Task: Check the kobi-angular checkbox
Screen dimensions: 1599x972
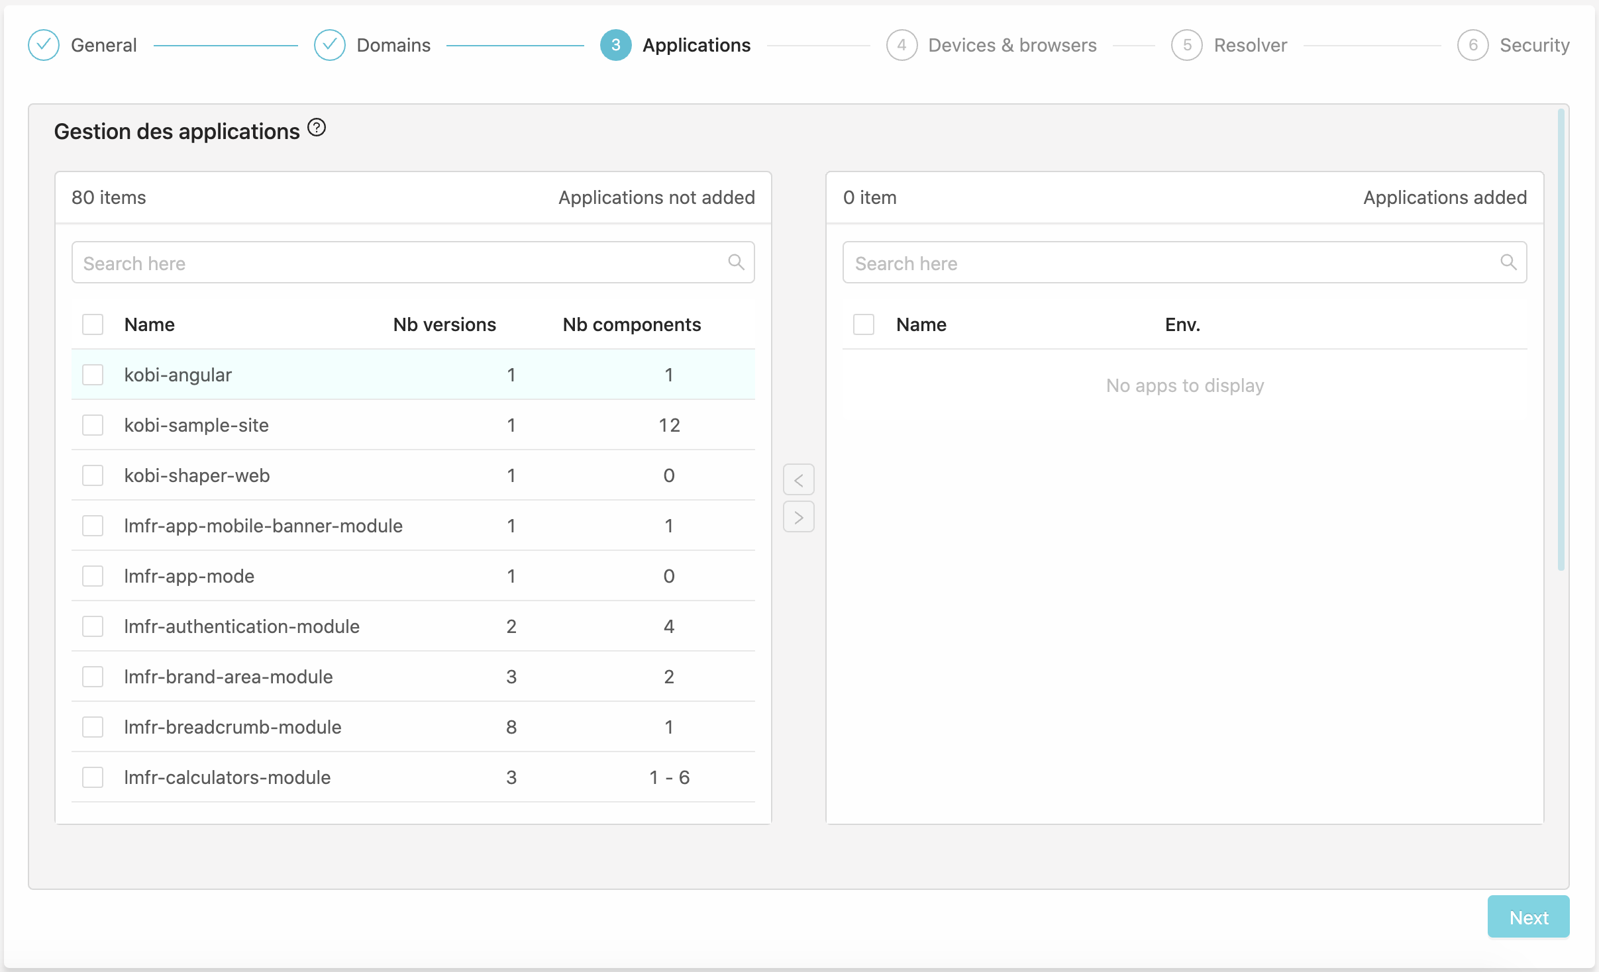Action: 93,375
